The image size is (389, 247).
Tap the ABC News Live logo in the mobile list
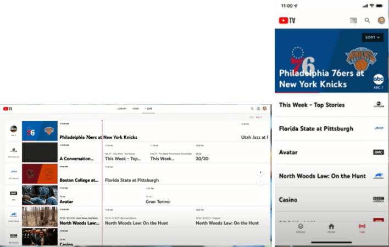pyautogui.click(x=379, y=104)
